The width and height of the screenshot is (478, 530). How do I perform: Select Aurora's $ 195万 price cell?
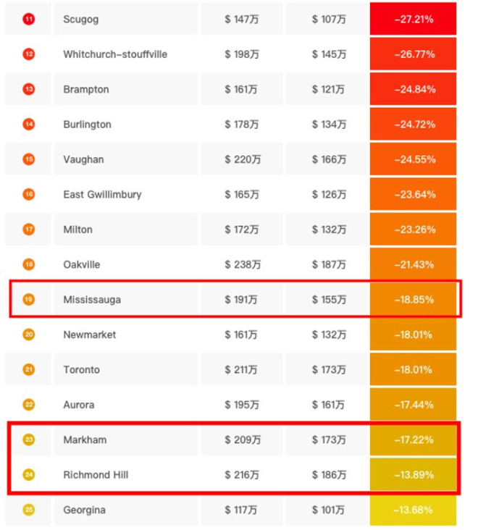click(242, 405)
